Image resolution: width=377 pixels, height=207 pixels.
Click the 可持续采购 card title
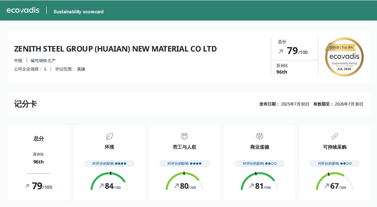click(335, 147)
